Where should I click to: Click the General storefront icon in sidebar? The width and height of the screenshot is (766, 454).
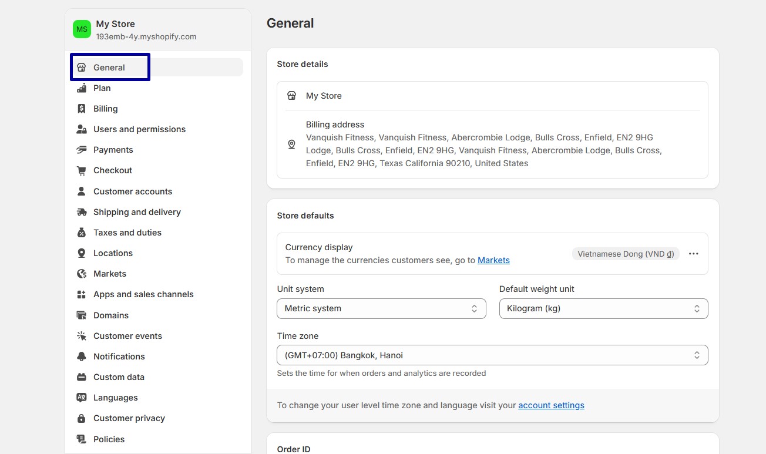82,68
